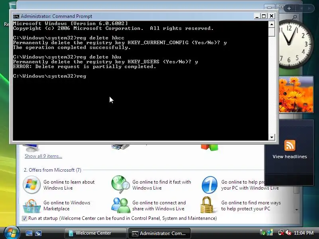Click Switch between windows quick launch icon
This screenshot has width=319, height=239.
click(x=38, y=233)
